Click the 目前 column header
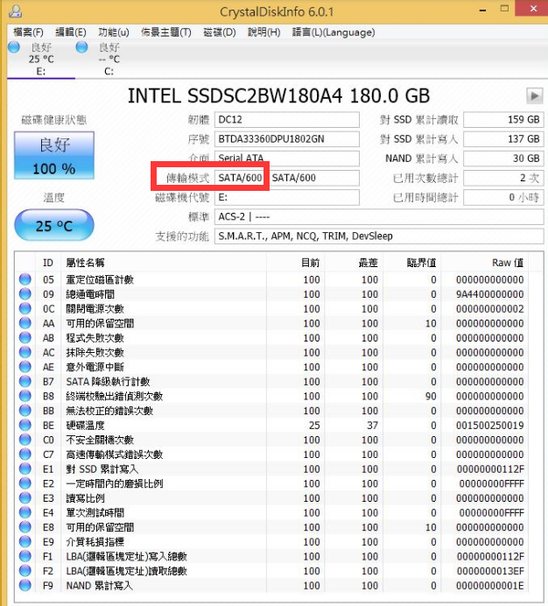Viewport: 548px width, 606px height. (x=295, y=263)
